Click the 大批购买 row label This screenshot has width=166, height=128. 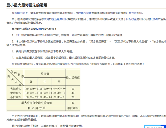(x=16, y=88)
